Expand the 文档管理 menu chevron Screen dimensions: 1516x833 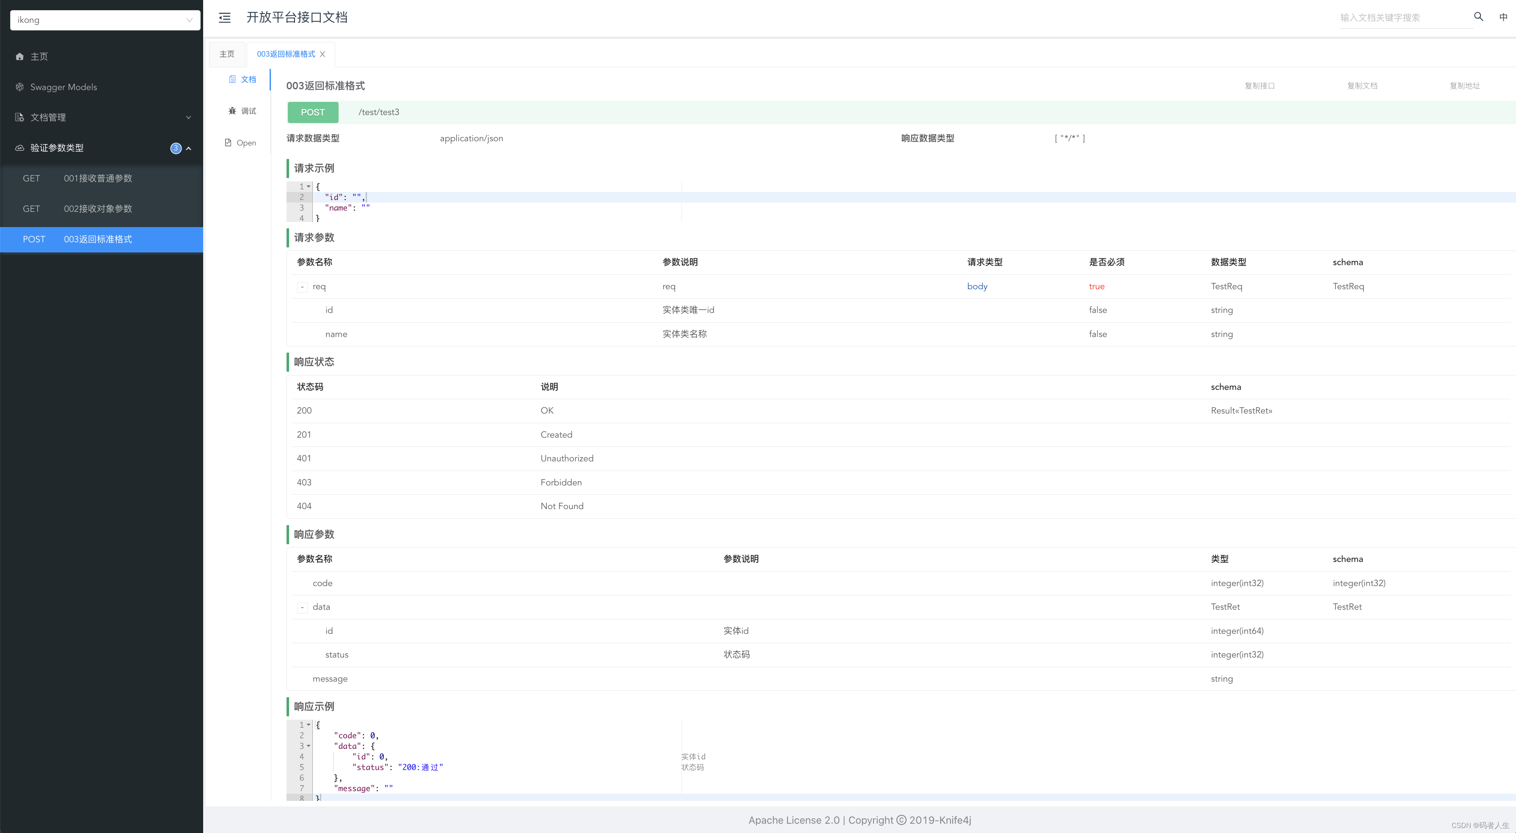[188, 118]
